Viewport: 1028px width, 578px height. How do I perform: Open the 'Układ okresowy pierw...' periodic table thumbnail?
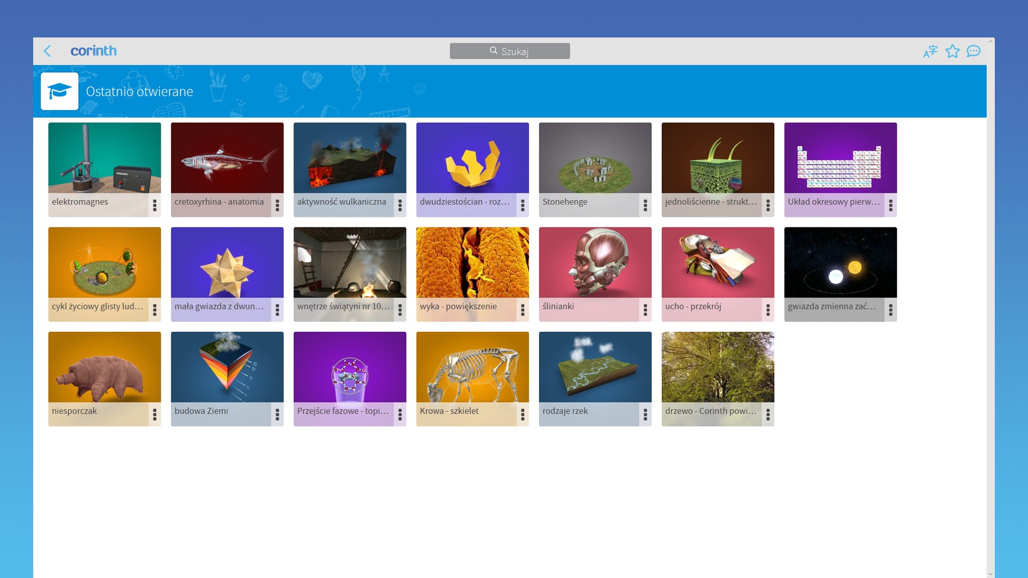coord(840,158)
